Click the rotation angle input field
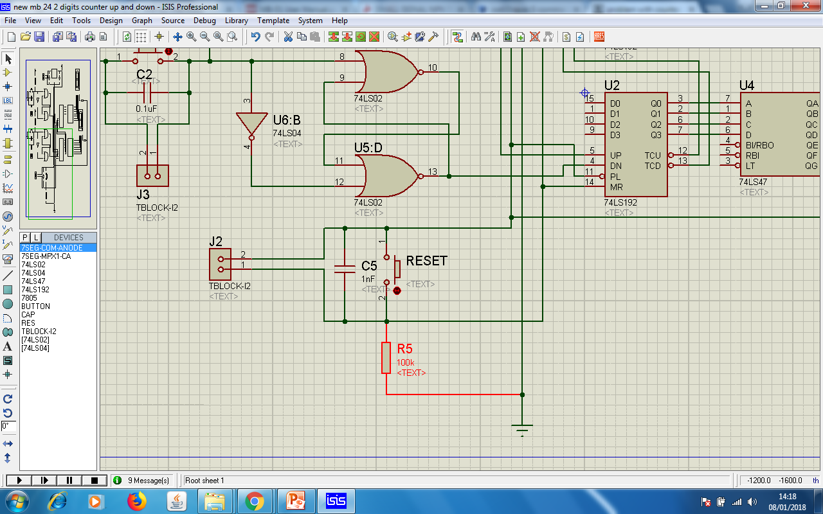823x514 pixels. pyautogui.click(x=8, y=427)
